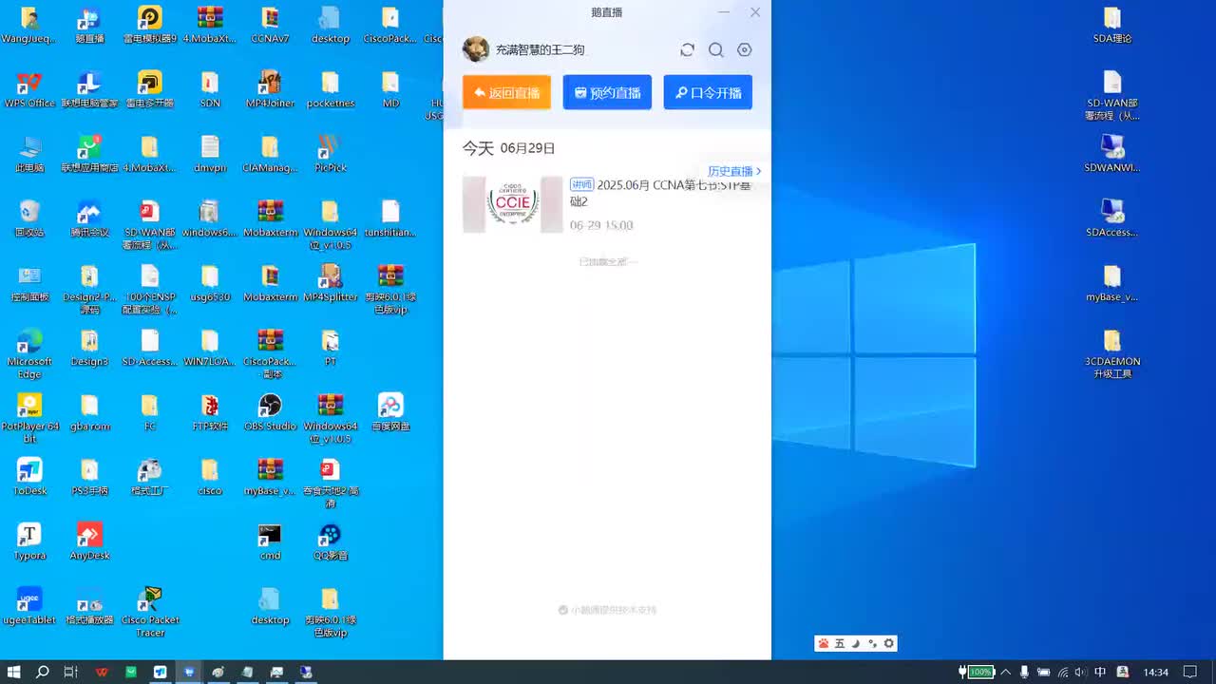Toggle the 中 input language indicator
The height and width of the screenshot is (684, 1216).
(x=1100, y=672)
